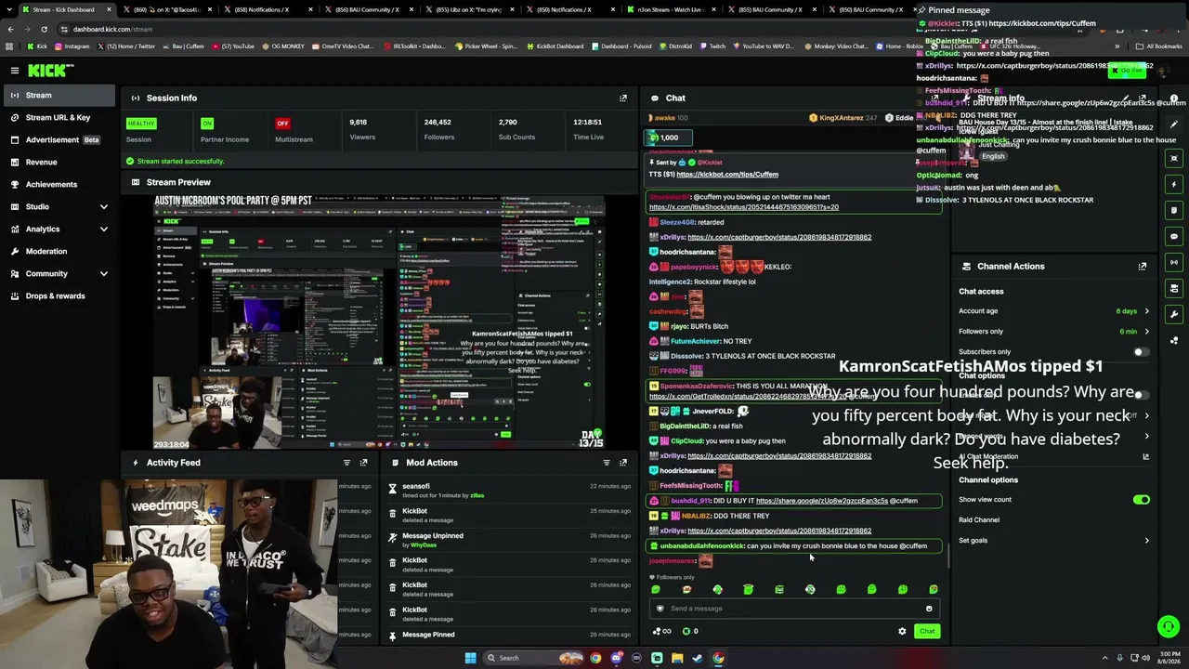
Task: Click Raid Channel option
Action: coord(979,520)
